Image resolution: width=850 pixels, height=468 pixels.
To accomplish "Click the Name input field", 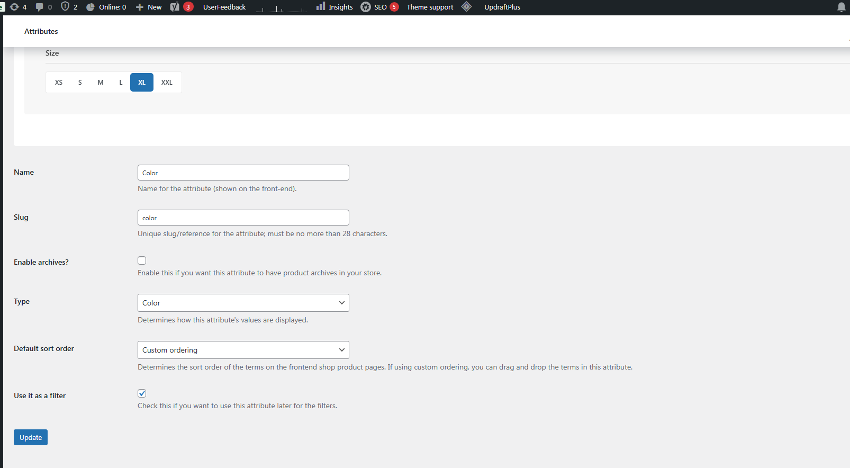I will (243, 173).
